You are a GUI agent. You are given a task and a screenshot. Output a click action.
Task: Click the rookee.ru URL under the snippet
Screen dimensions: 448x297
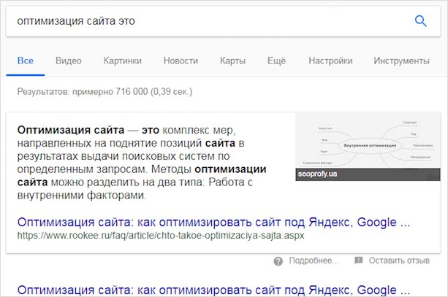pos(161,236)
